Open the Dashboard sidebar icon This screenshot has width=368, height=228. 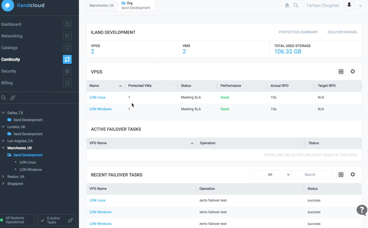67,24
